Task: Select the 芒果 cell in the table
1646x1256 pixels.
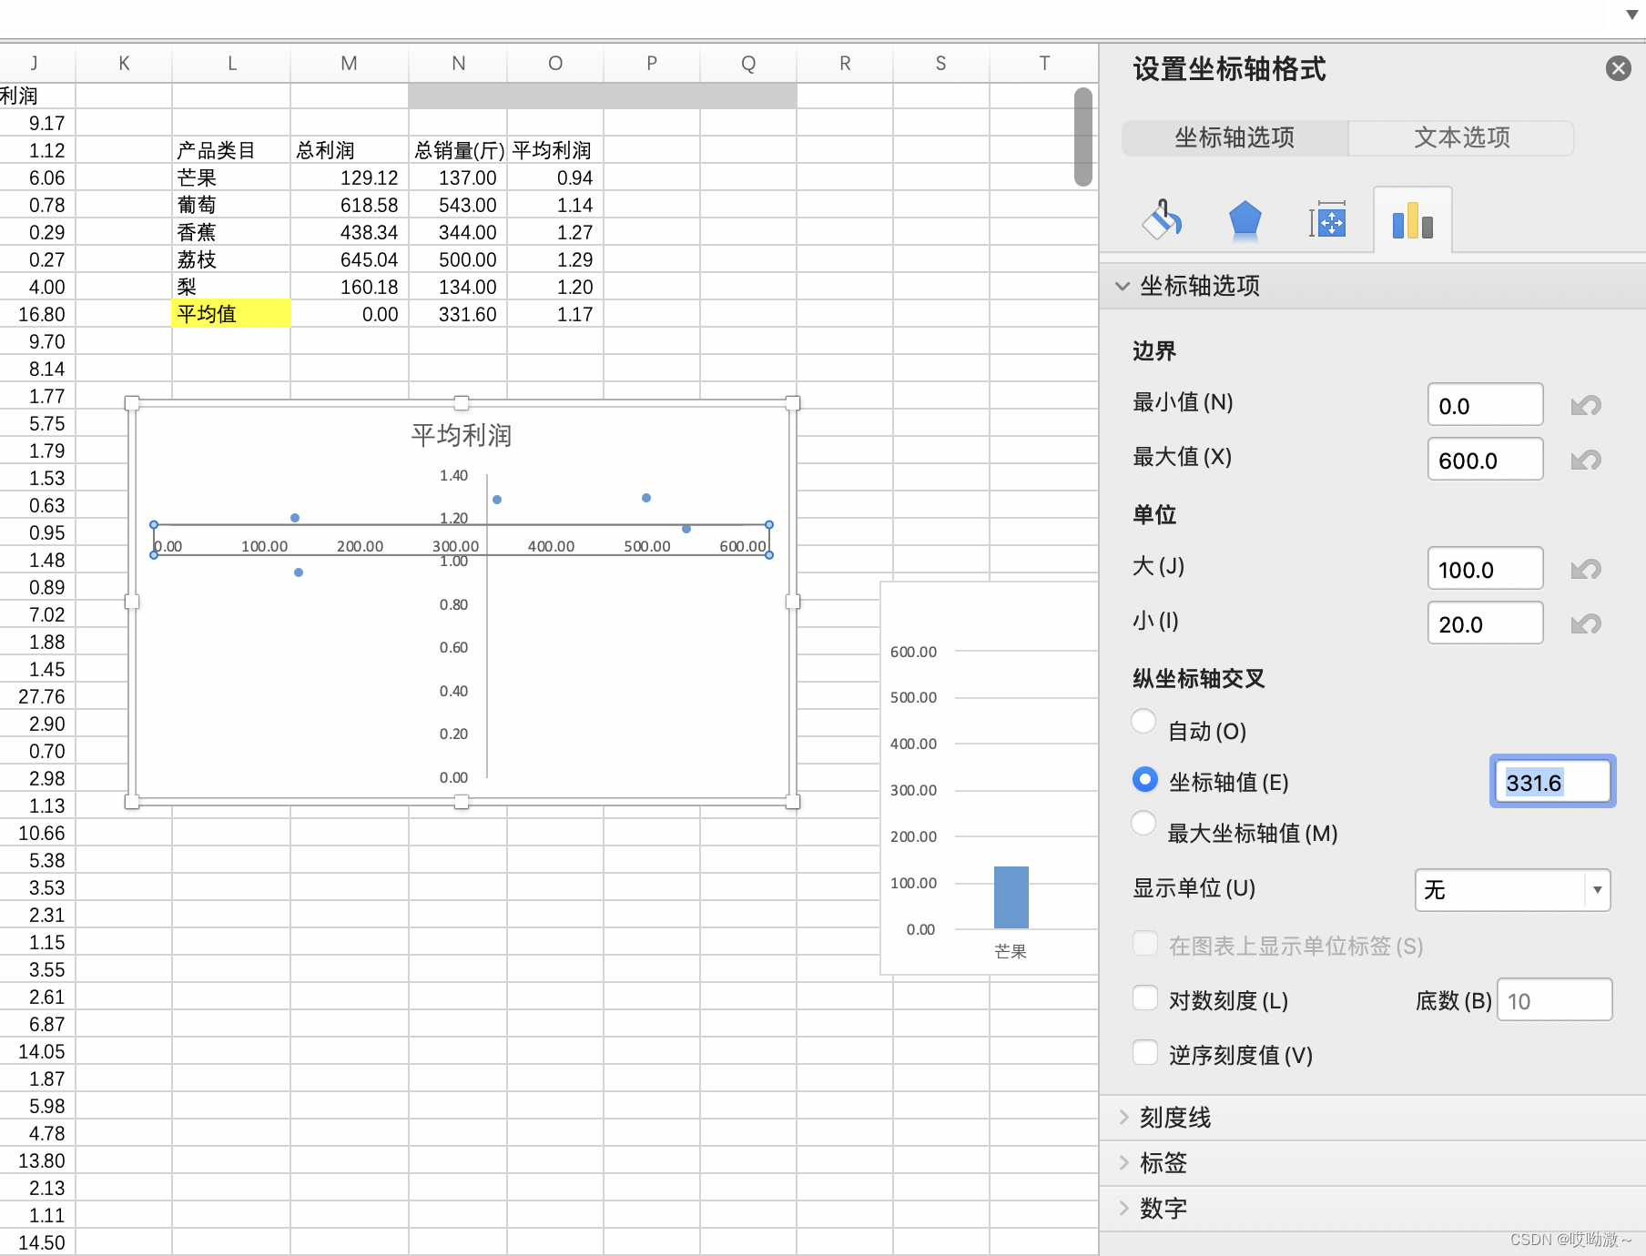Action: pyautogui.click(x=231, y=177)
